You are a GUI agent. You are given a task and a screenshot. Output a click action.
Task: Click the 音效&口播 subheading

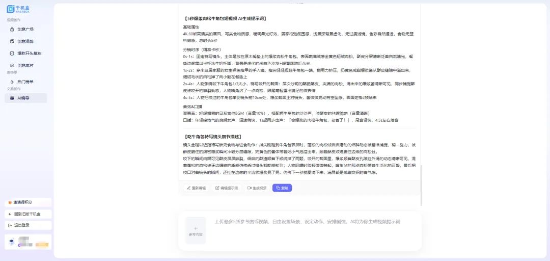pyautogui.click(x=193, y=107)
